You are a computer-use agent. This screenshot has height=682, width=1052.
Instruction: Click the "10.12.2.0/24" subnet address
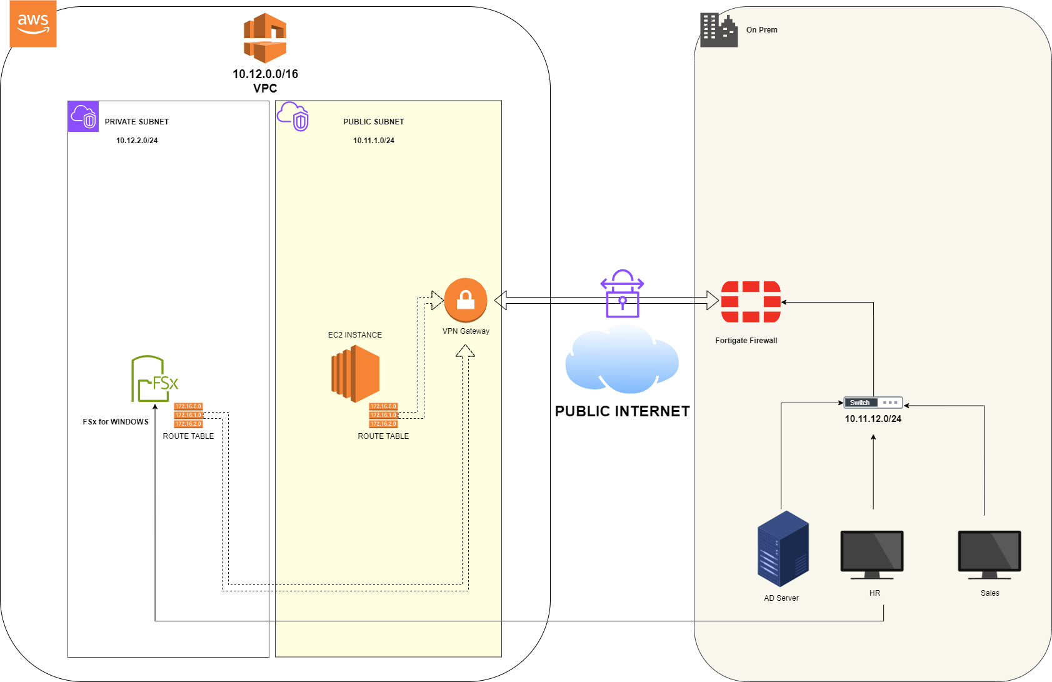[x=137, y=141]
